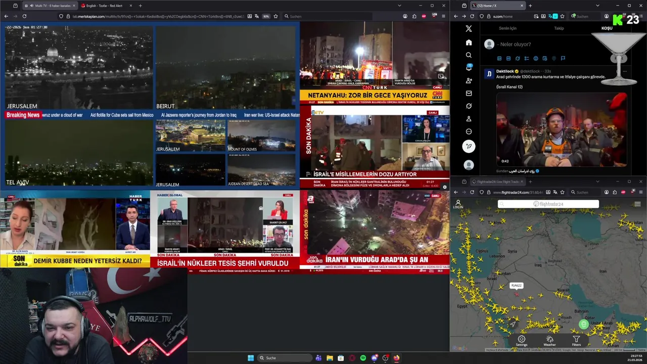The height and width of the screenshot is (364, 647).
Task: Open File Explorer from taskbar
Action: click(x=330, y=358)
